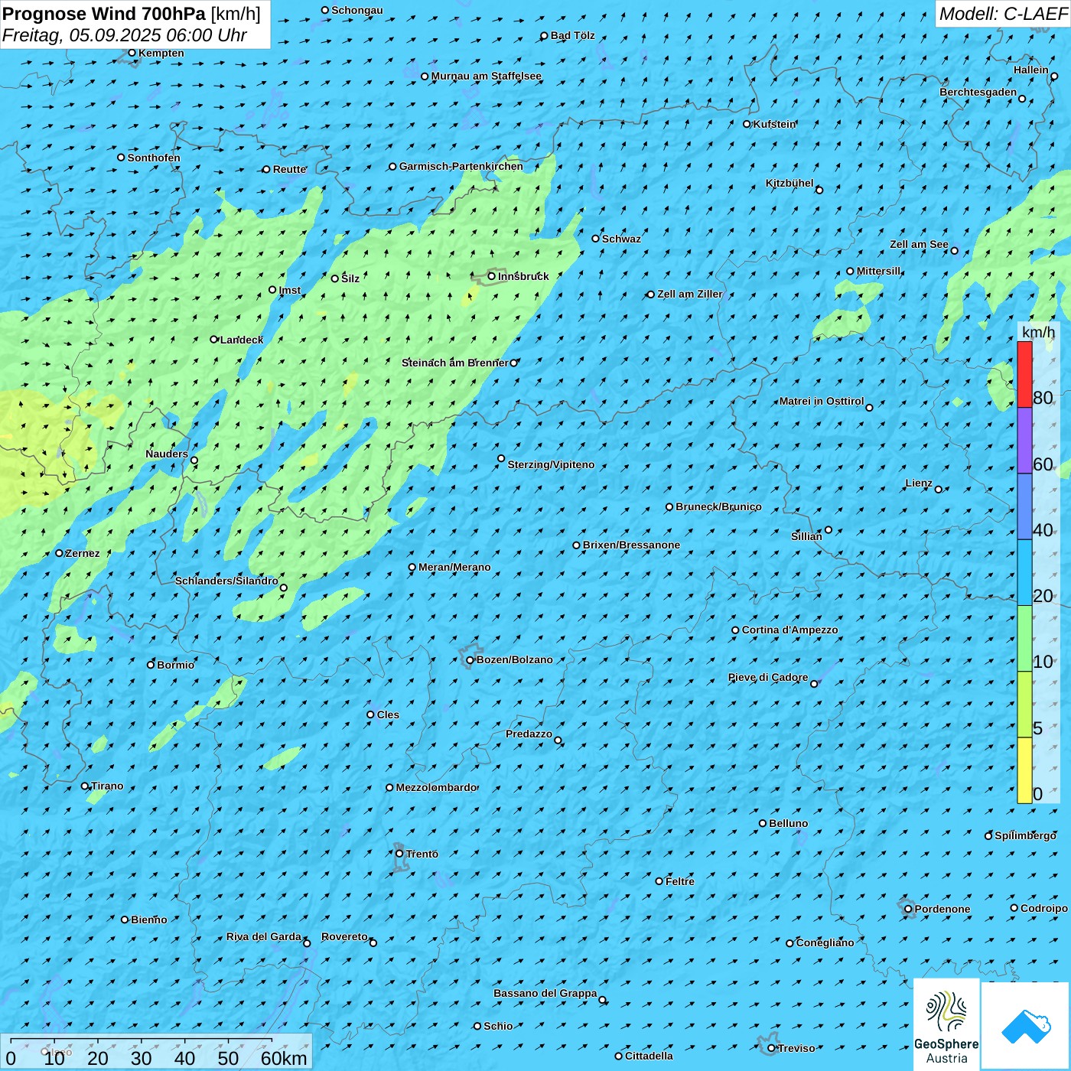Screen dimensions: 1071x1071
Task: Click the 'km/h' legend unit label
Action: 1038,332
